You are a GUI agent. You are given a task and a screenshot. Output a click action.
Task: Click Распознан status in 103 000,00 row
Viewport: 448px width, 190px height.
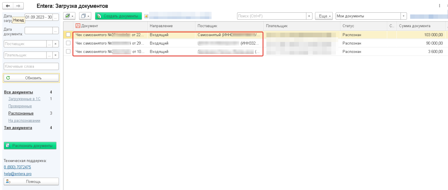pos(352,35)
